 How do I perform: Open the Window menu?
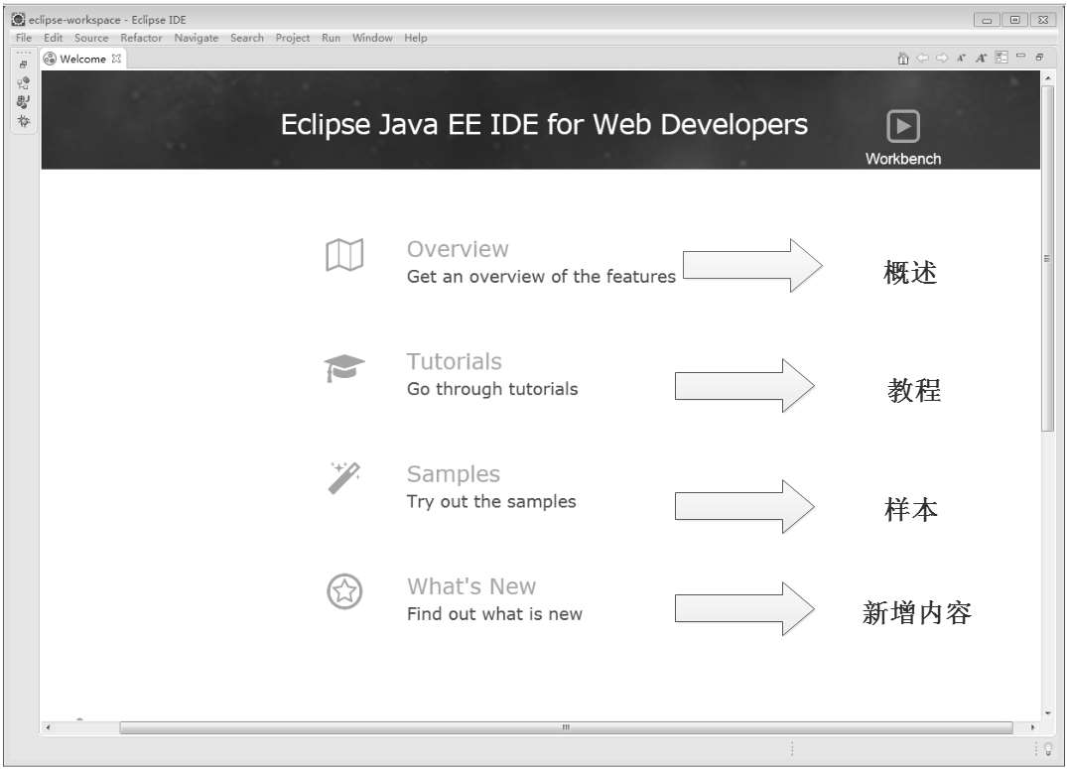click(372, 38)
